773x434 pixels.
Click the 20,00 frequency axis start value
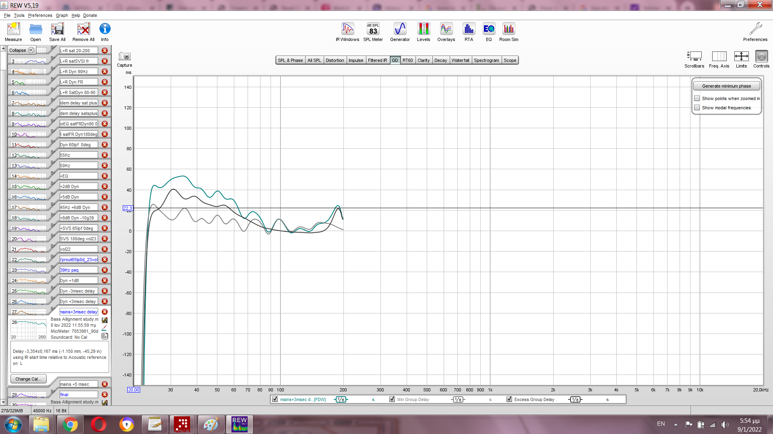134,390
